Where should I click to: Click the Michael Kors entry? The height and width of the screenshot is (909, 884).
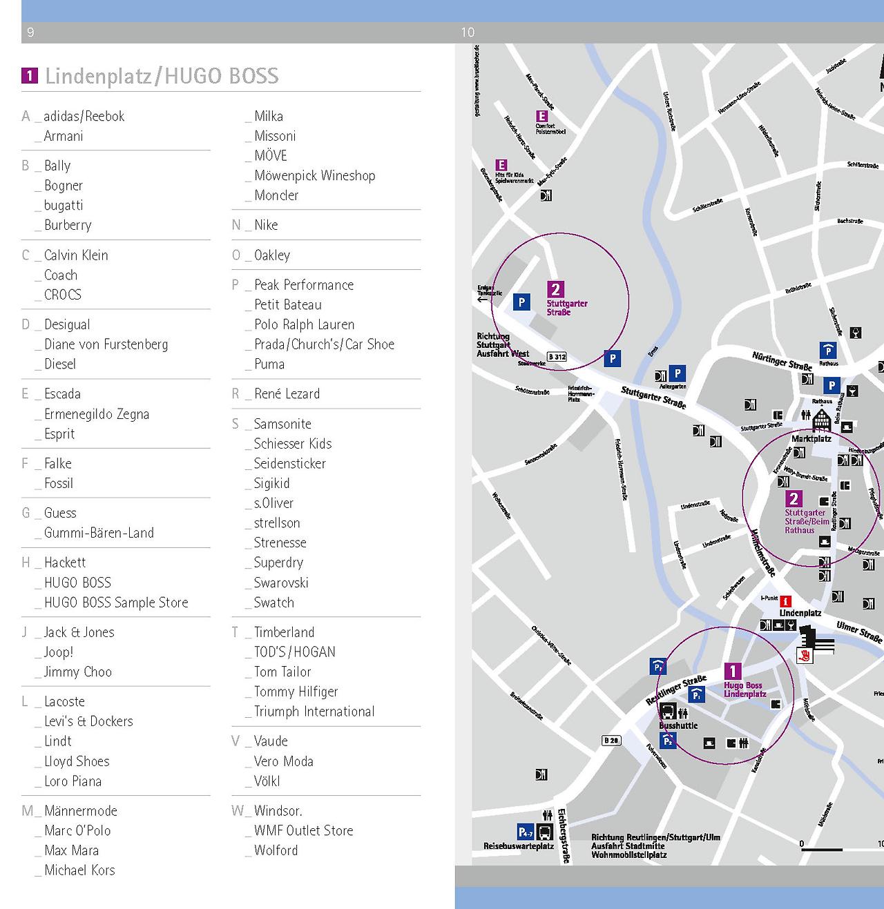click(x=79, y=870)
